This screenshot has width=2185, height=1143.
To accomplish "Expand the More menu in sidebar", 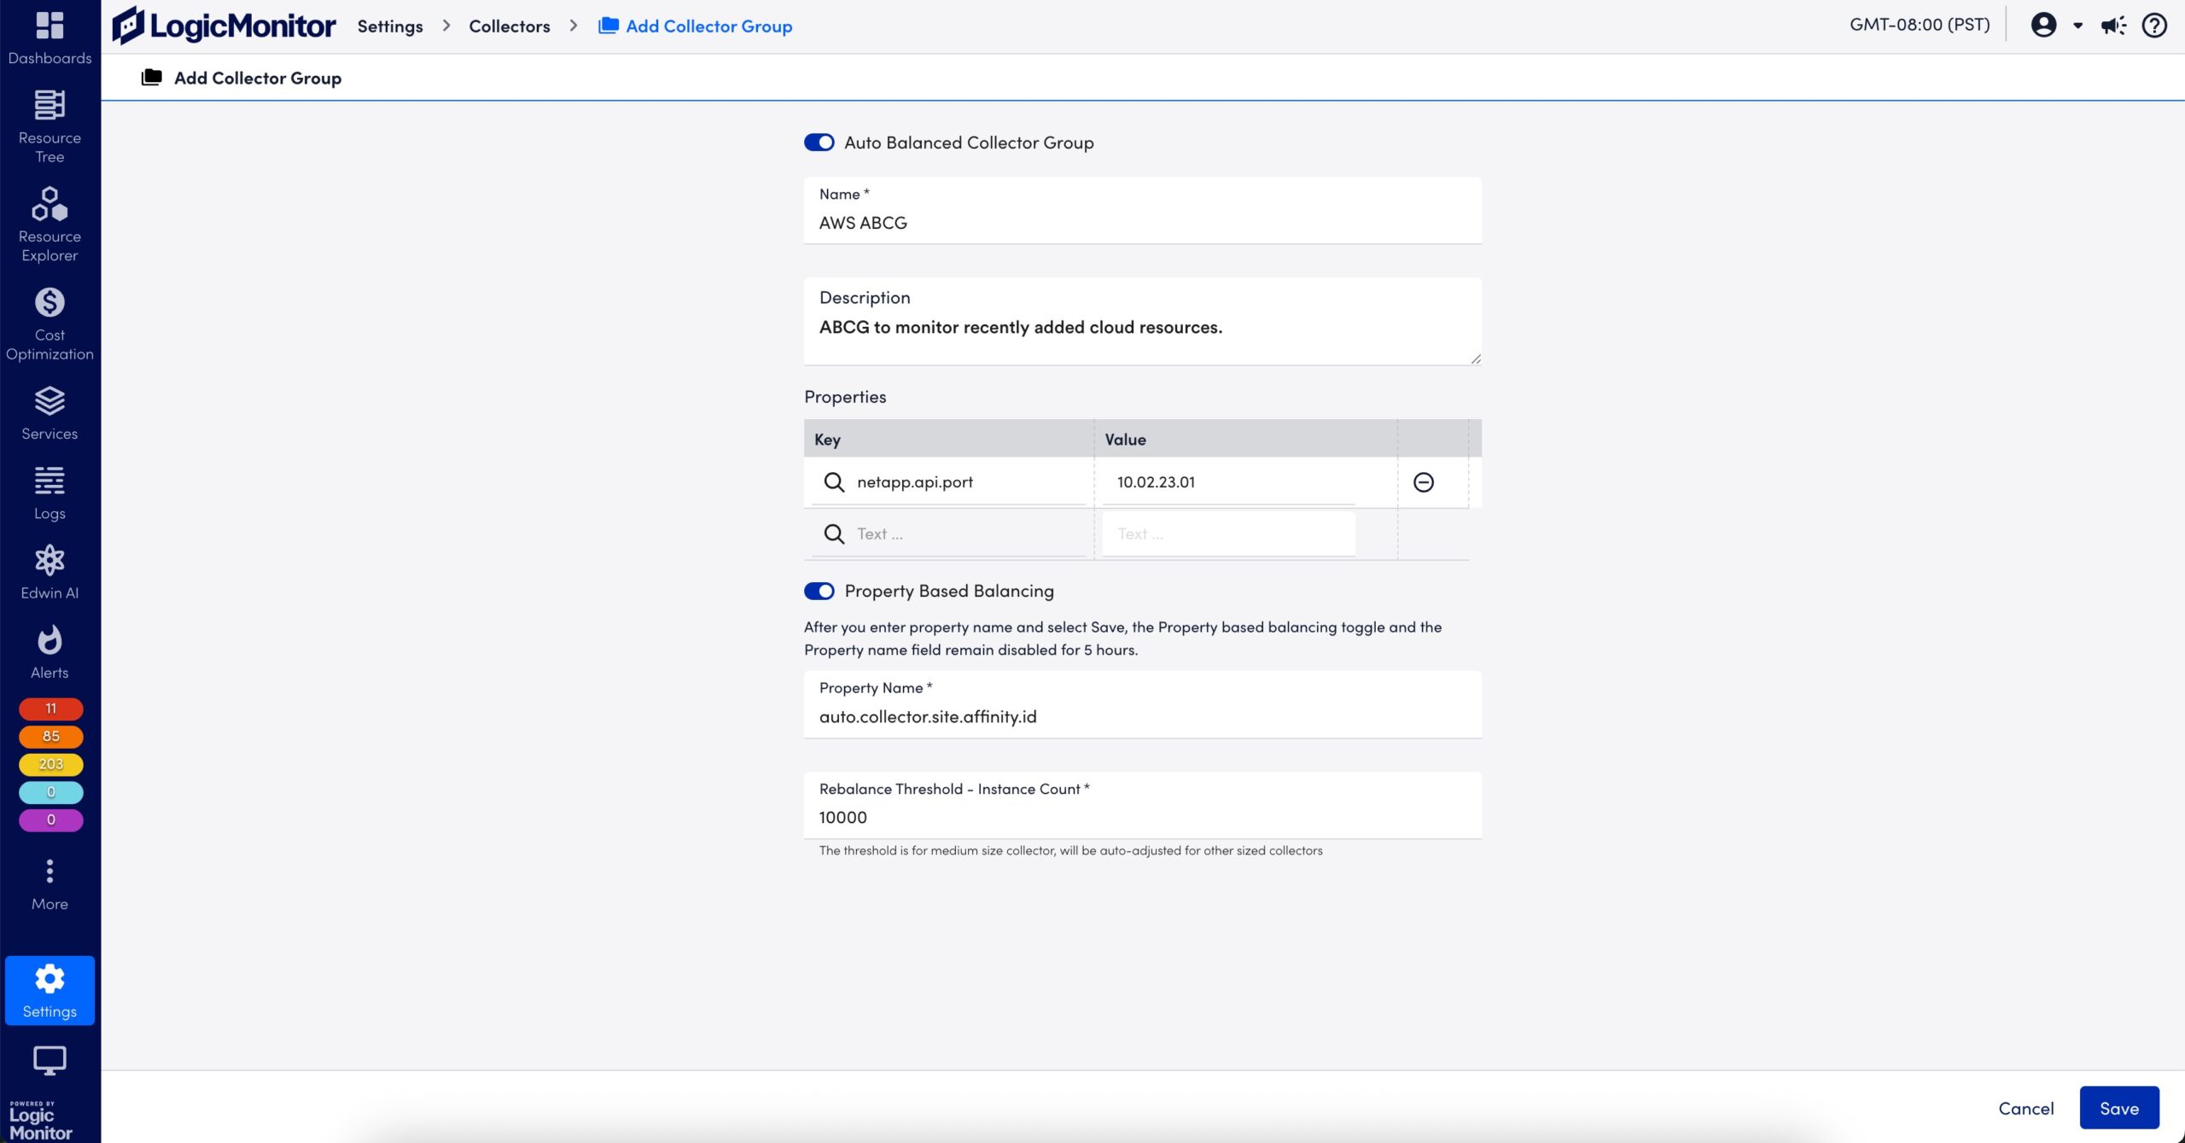I will 49,879.
